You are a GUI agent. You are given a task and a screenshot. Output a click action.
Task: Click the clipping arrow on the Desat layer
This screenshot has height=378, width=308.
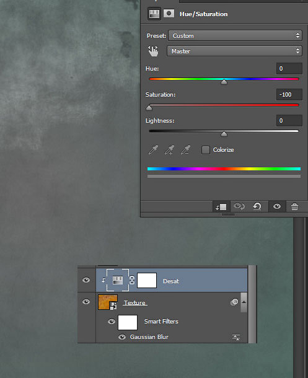103,280
